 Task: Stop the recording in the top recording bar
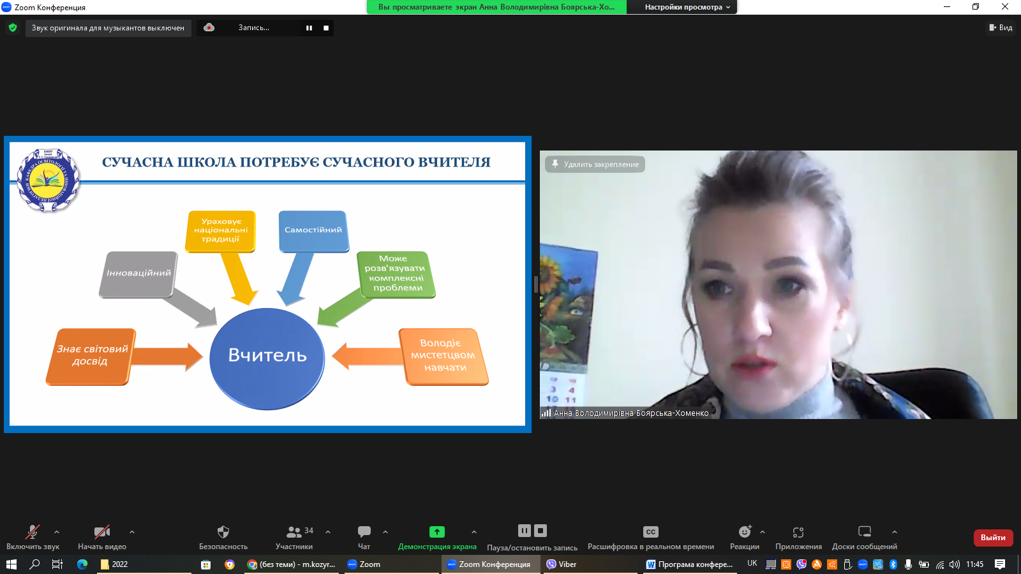click(x=326, y=28)
